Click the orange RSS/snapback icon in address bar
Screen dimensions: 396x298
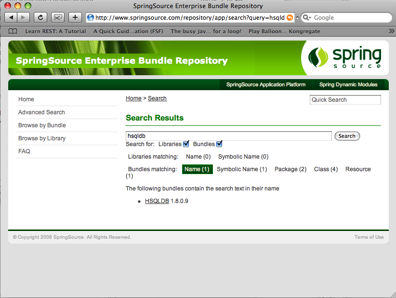tap(290, 17)
